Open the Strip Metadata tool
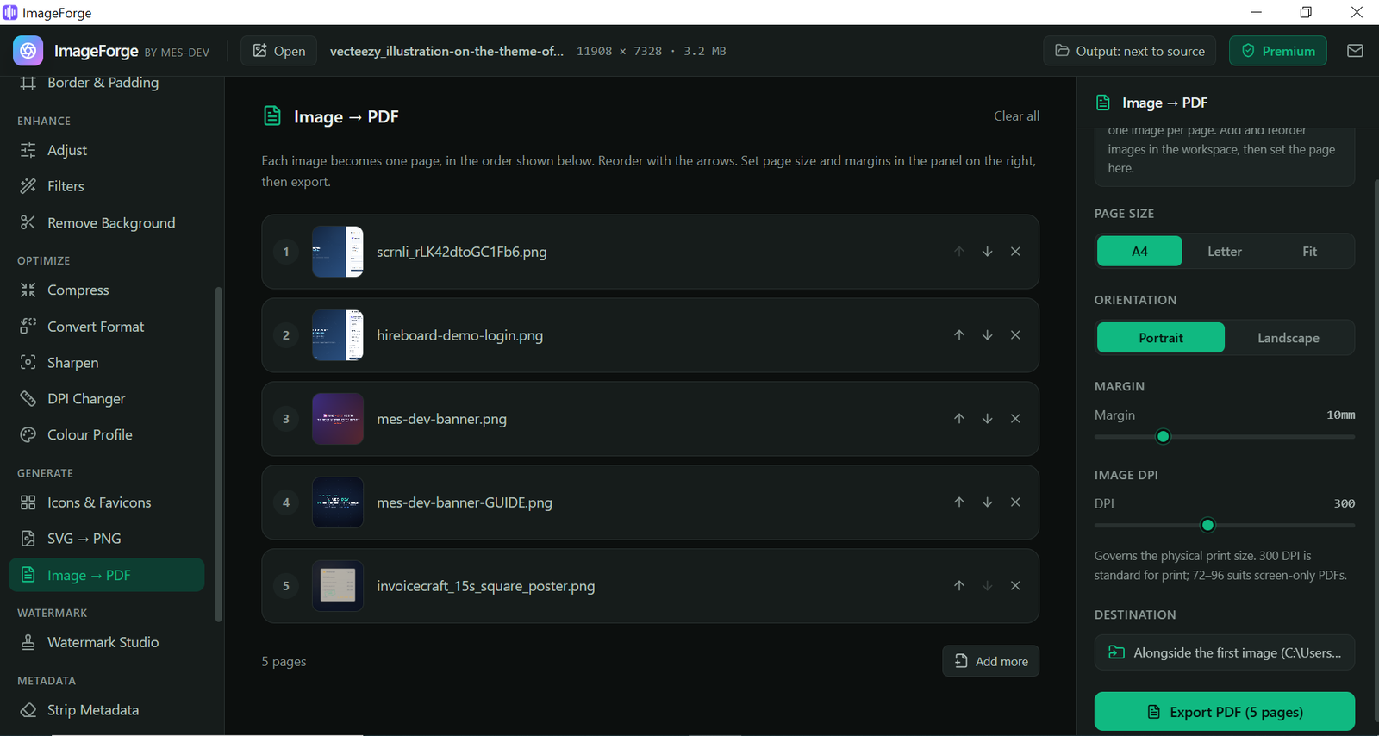 pos(106,710)
